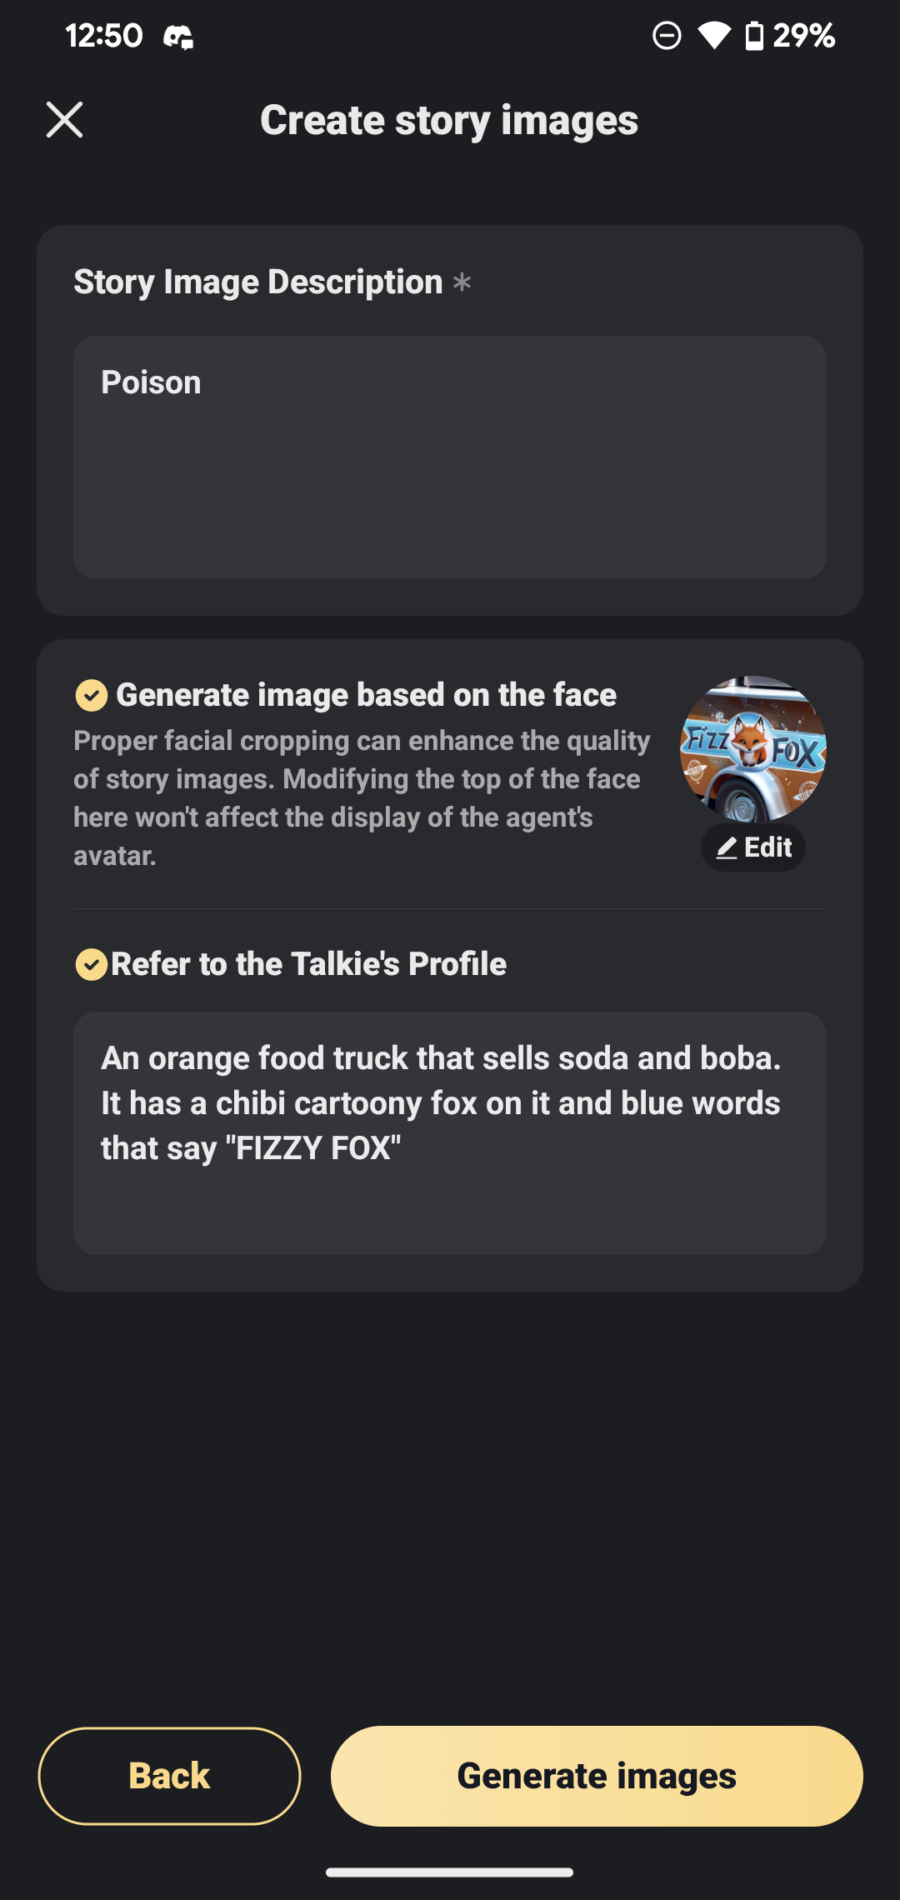
Task: Tap the Wi-Fi signal icon
Action: [714, 36]
